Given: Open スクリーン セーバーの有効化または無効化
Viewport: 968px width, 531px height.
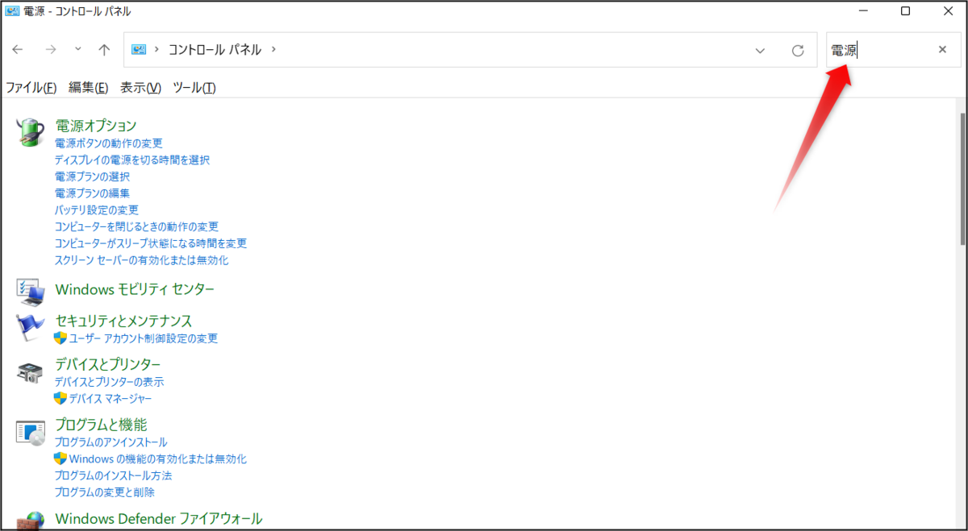Looking at the screenshot, I should 141,260.
